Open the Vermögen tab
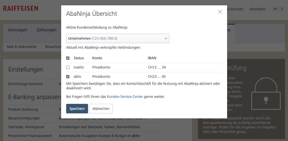This screenshot has height=141, width=288. point(17,30)
